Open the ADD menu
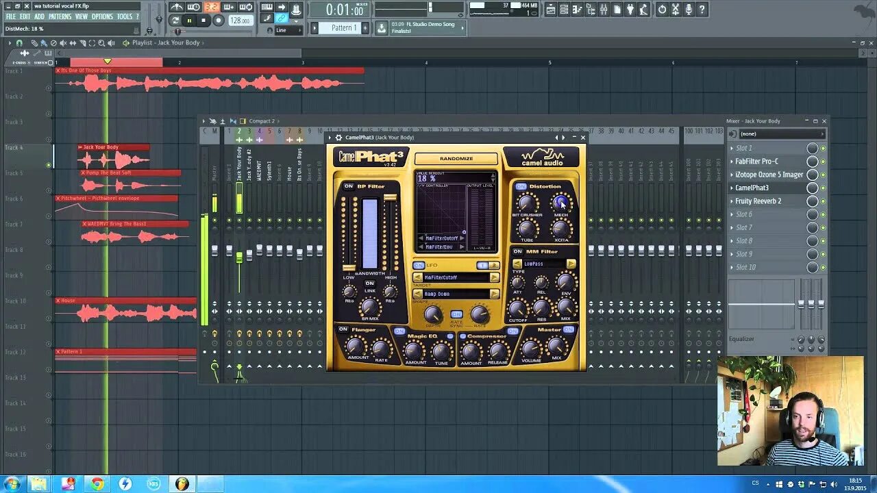The image size is (877, 493). (x=39, y=16)
